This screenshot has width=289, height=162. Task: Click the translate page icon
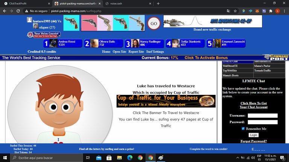pos(228,11)
